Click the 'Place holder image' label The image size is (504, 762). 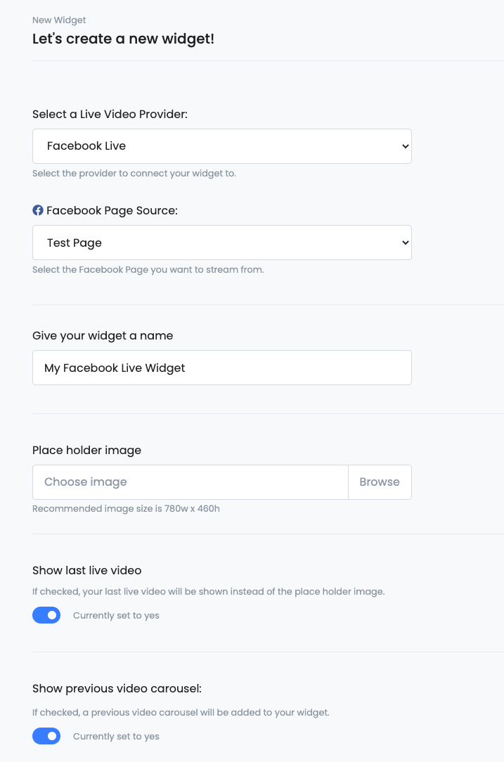tap(87, 451)
